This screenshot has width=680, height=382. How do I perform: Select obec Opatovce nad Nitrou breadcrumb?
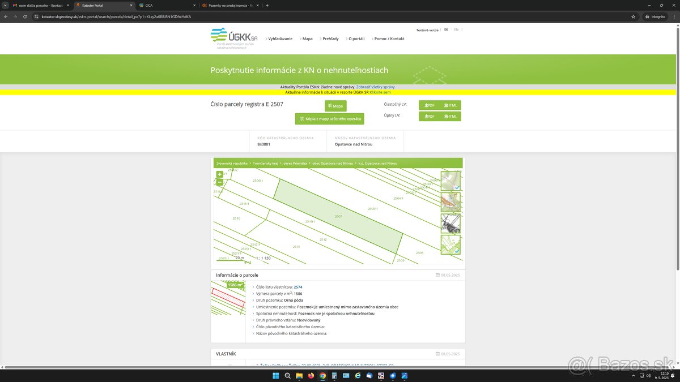coord(333,163)
